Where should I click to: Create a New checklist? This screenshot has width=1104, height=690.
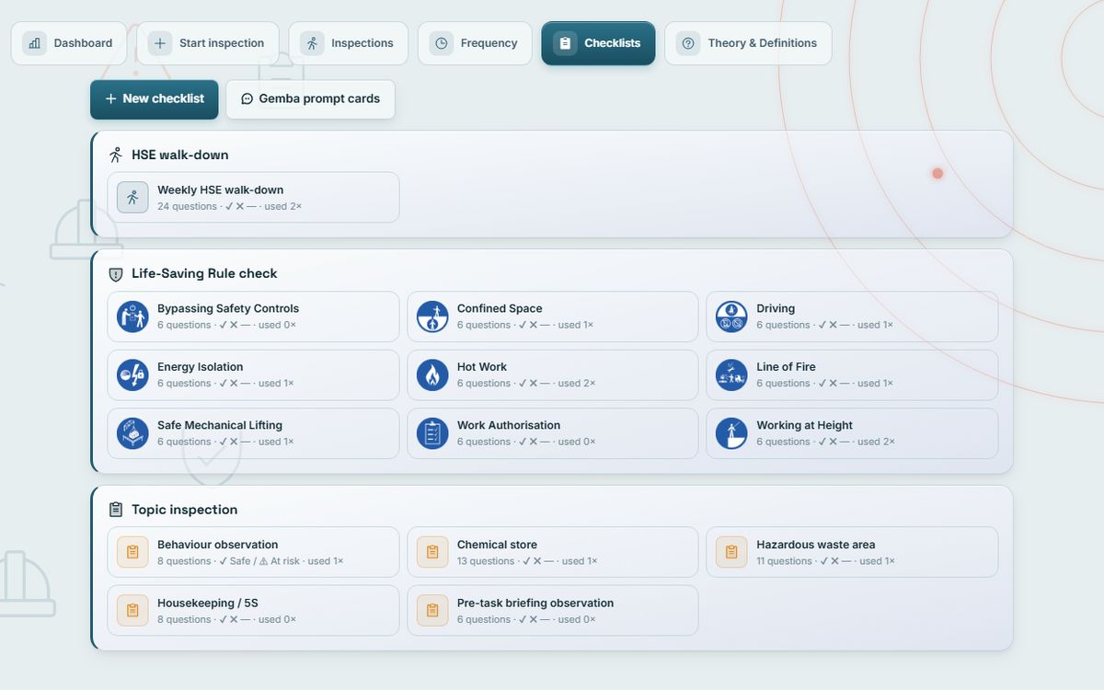pos(155,99)
